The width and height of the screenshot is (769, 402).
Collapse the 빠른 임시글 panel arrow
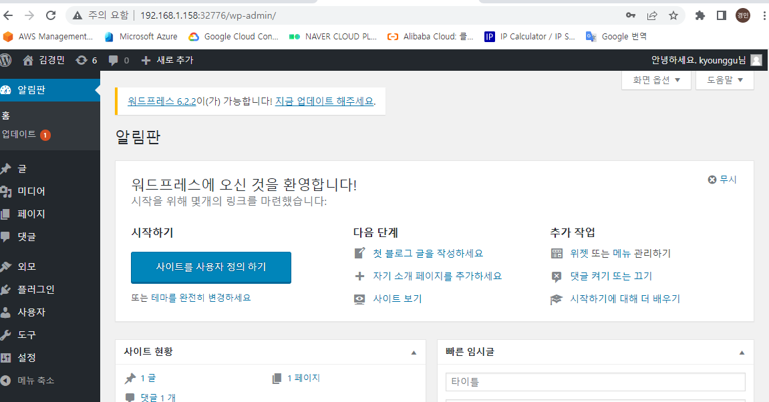pos(742,353)
